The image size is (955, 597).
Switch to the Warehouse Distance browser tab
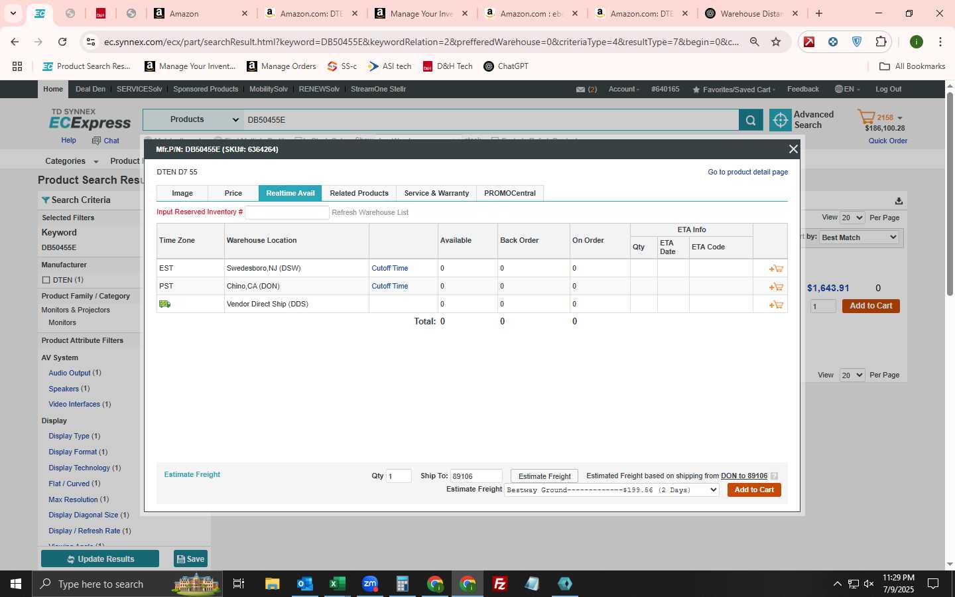click(751, 14)
